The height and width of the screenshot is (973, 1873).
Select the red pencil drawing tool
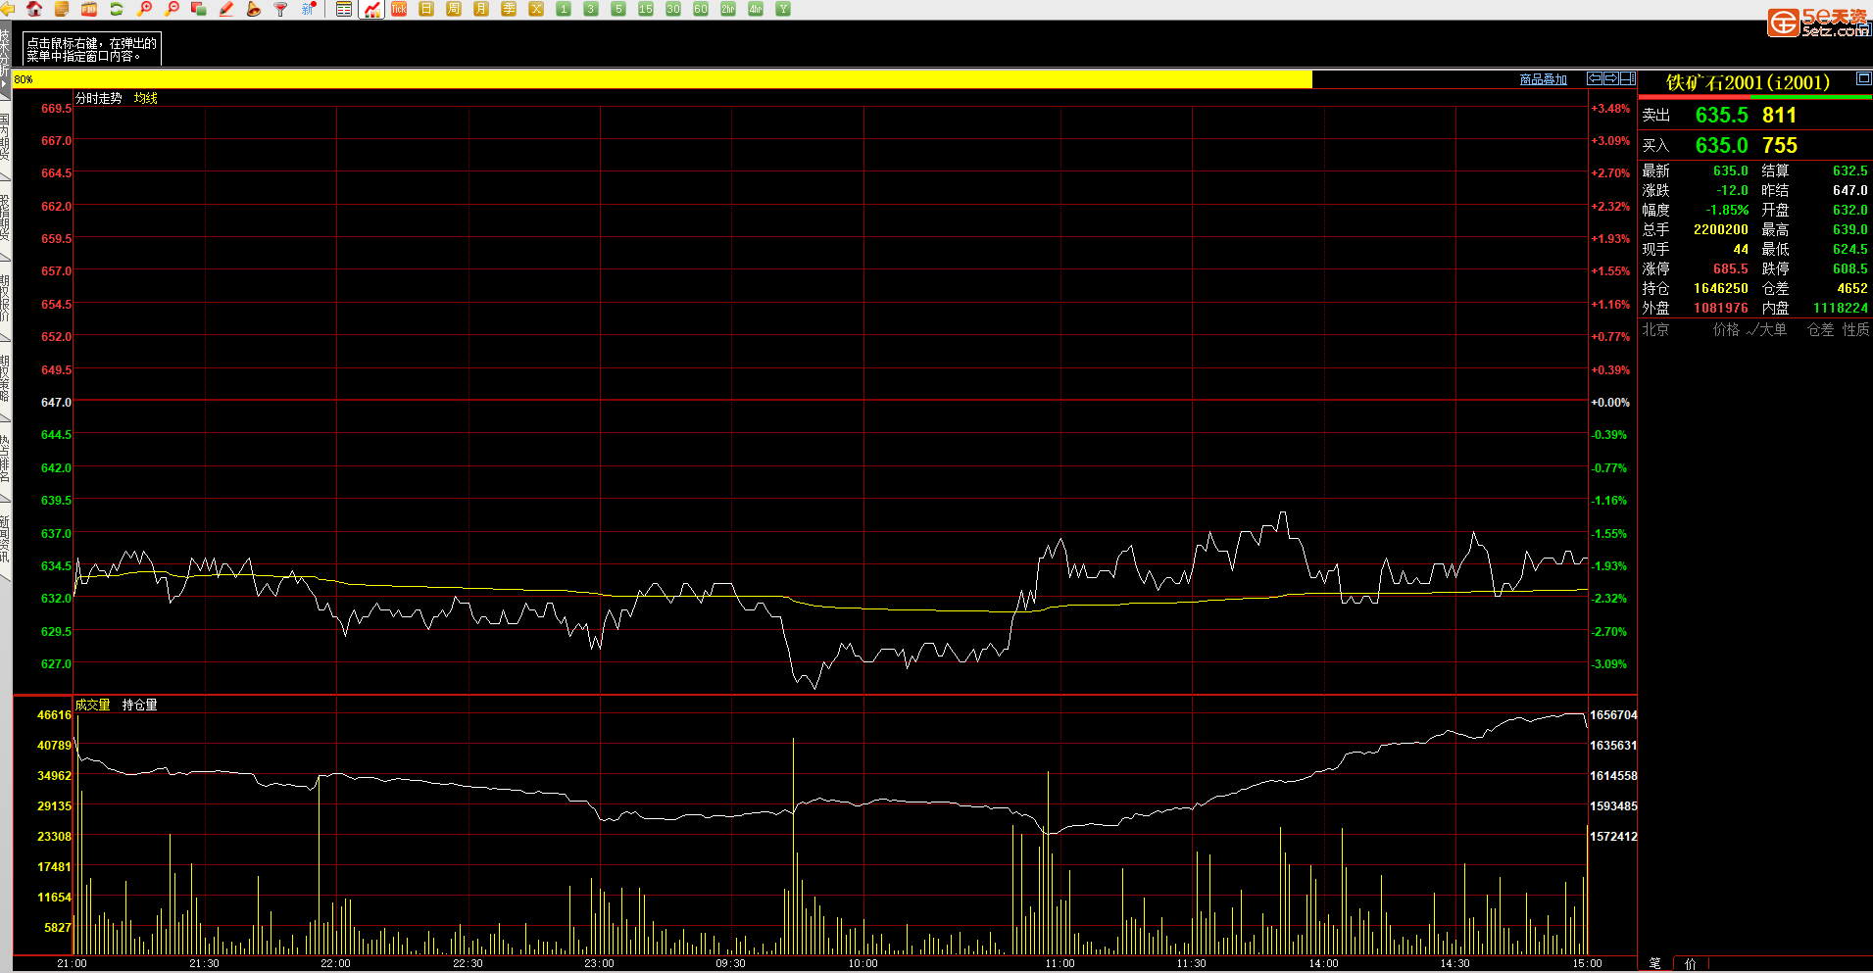pos(226,9)
